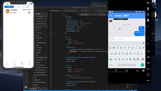Toggle Match Whole Word in find widget

(x=102, y=15)
